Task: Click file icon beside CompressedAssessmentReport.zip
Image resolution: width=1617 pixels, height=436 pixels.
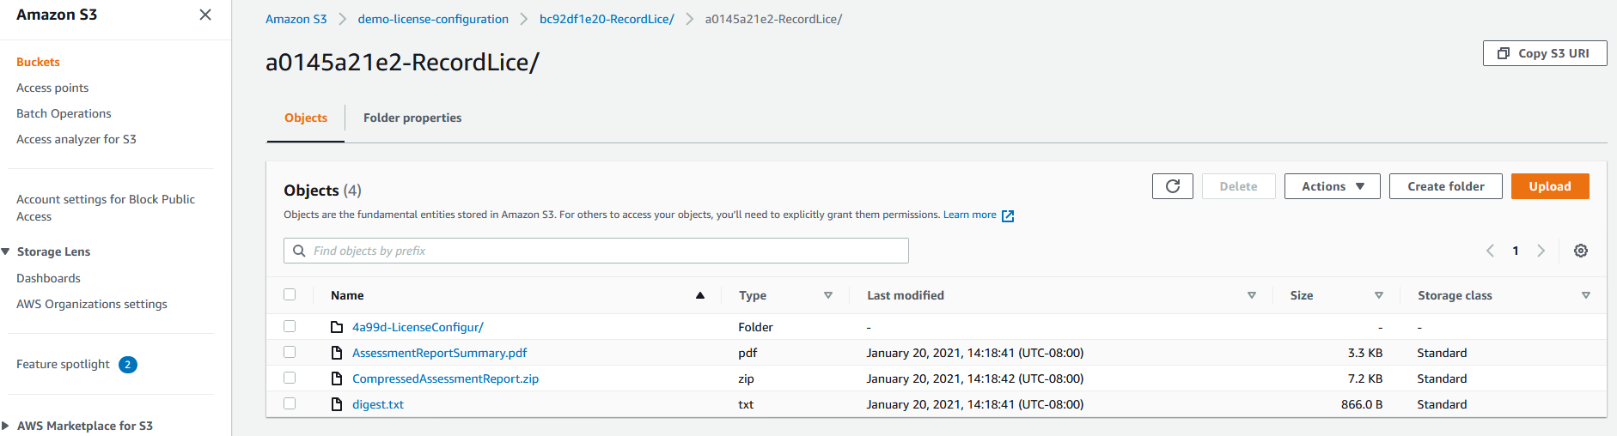Action: pyautogui.click(x=337, y=378)
